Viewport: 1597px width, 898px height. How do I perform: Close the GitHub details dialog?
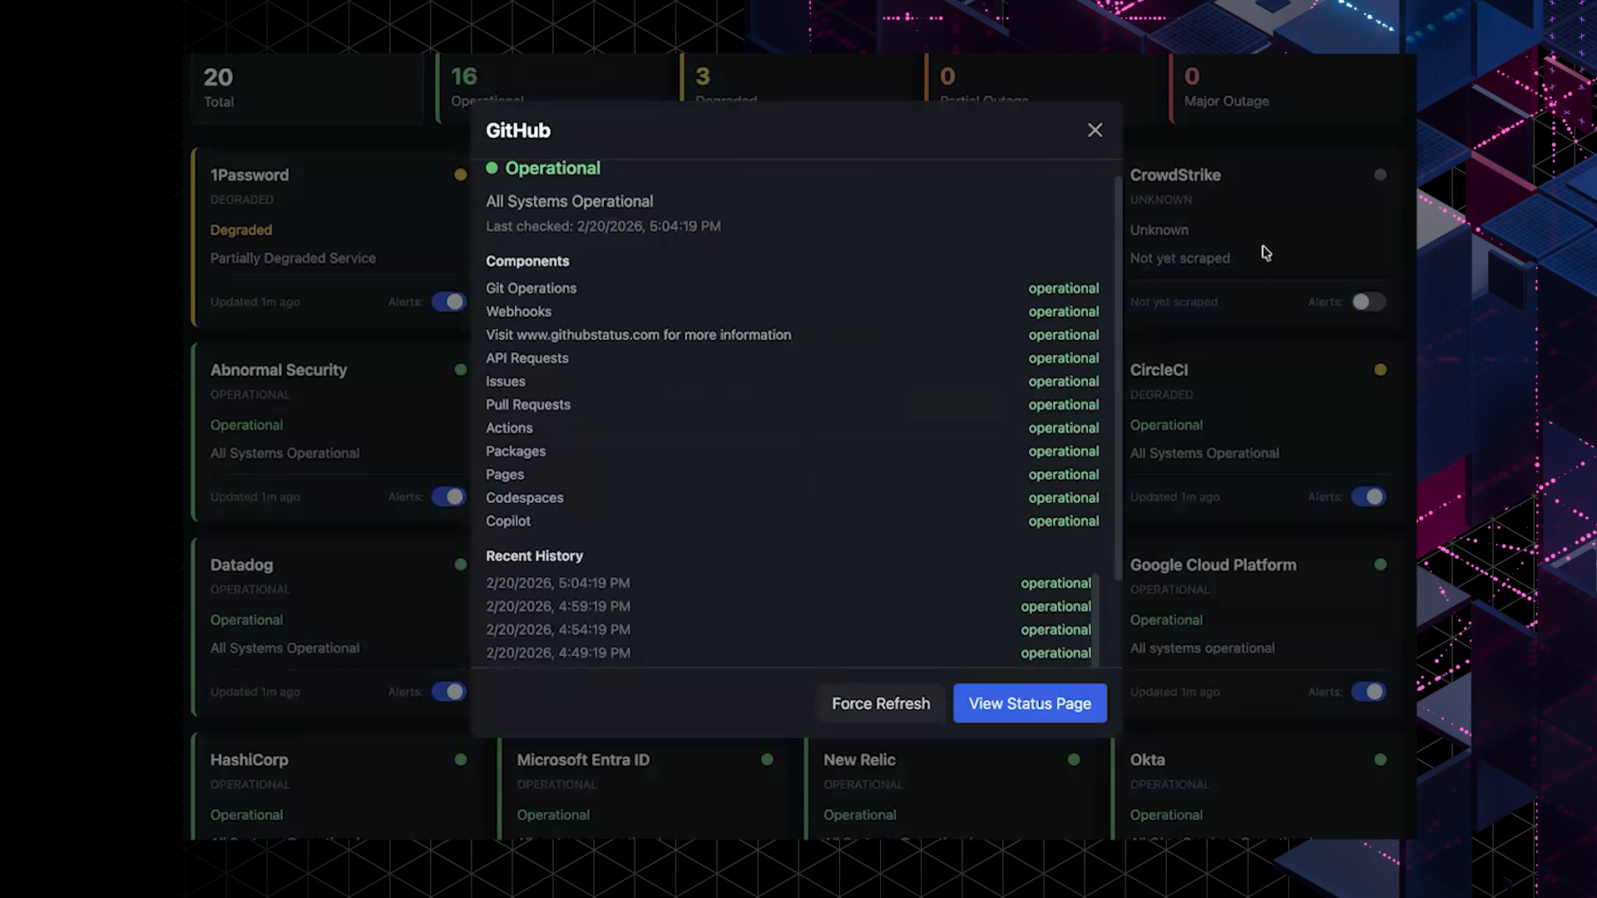point(1095,131)
